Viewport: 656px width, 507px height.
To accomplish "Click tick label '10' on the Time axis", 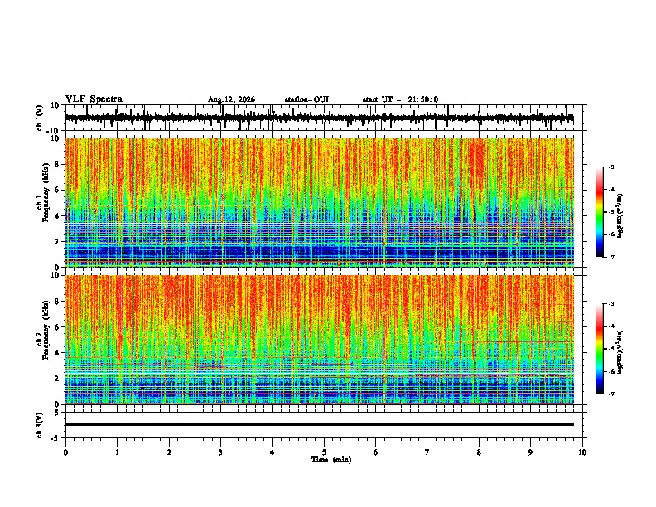I will pyautogui.click(x=582, y=452).
